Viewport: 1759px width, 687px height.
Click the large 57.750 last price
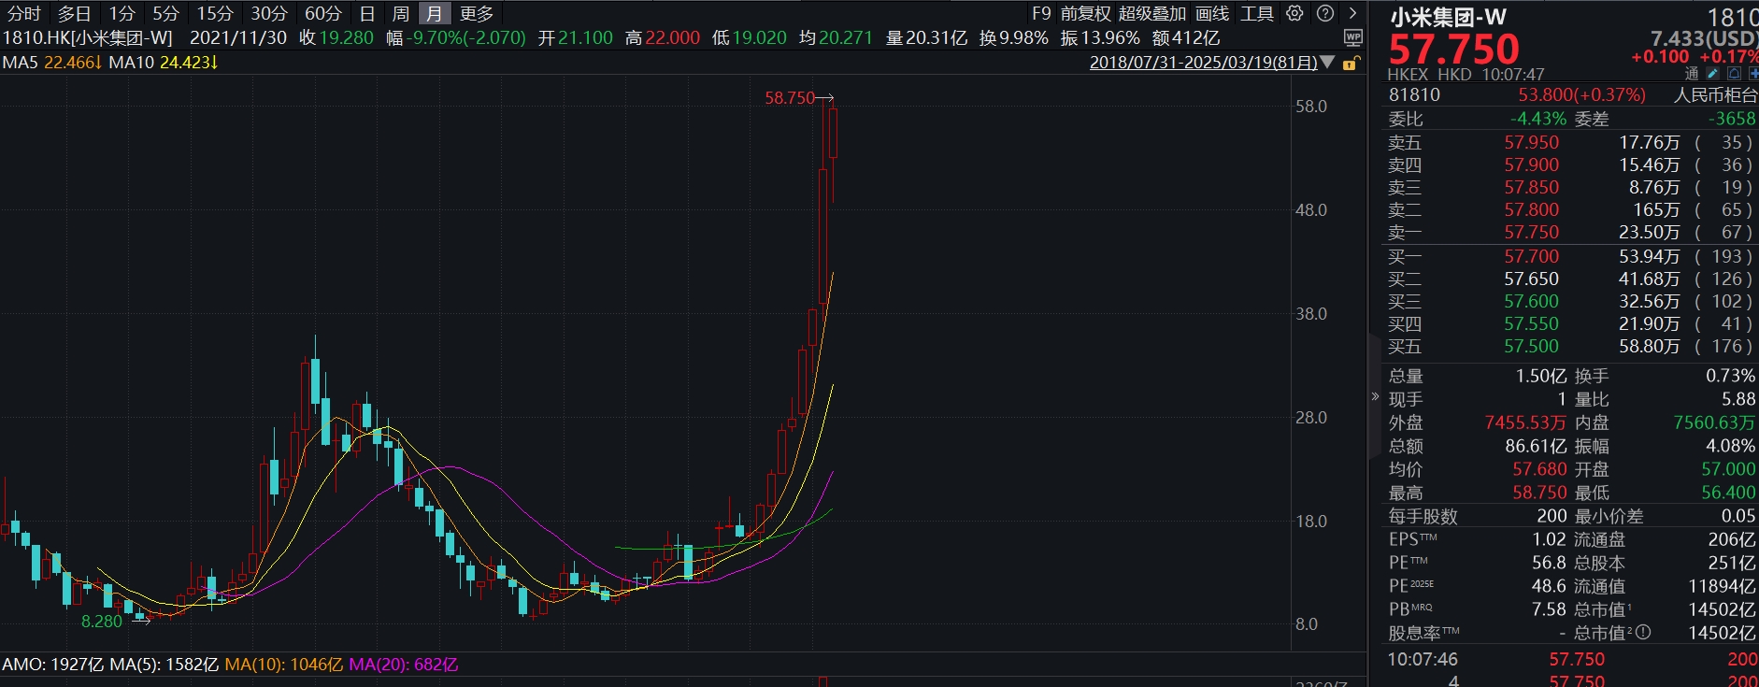[x=1454, y=49]
